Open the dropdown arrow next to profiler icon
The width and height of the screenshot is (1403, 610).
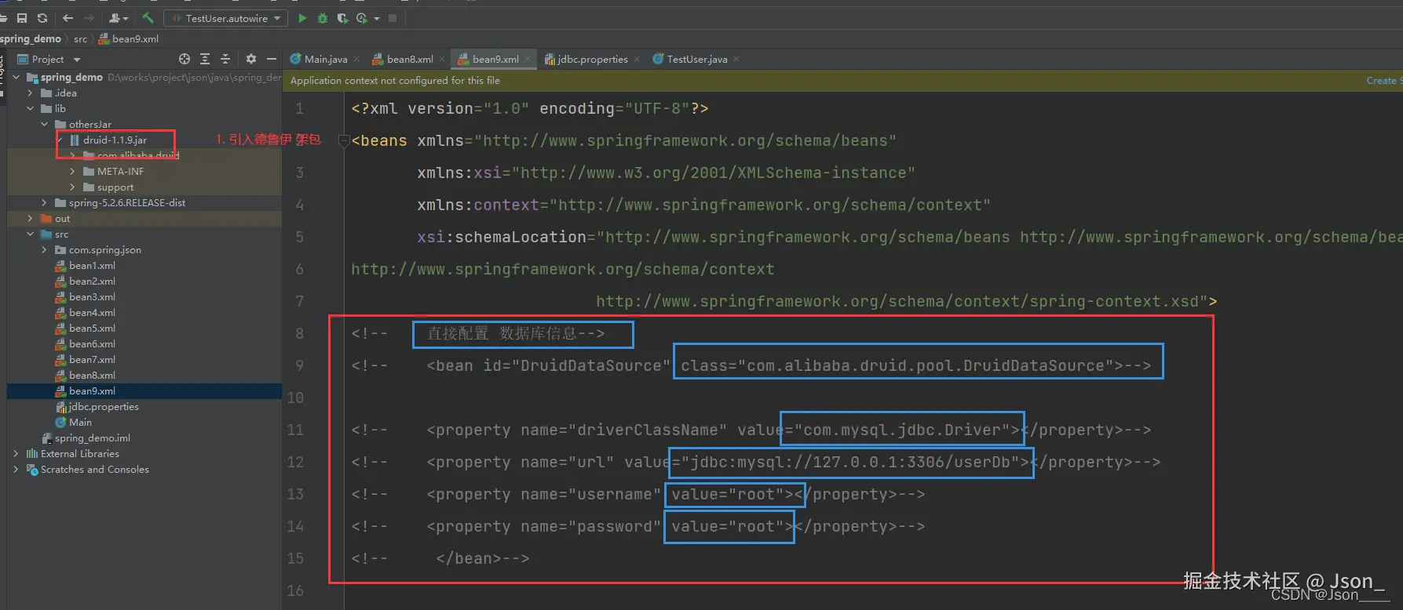[377, 18]
